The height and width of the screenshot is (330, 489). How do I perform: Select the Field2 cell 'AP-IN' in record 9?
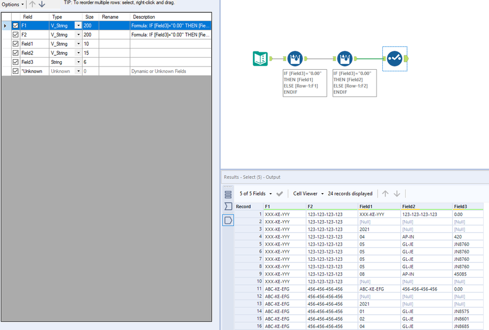427,274
